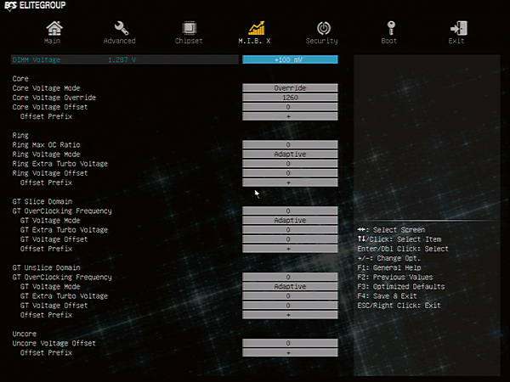Click the F2: Previous Values hint
The image size is (510, 382).
point(395,277)
